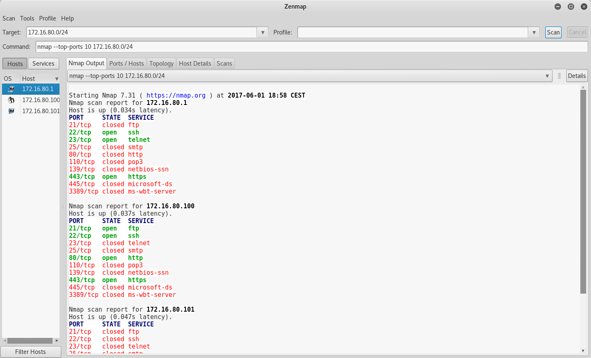Click '80/tcp' in the open http row
The height and width of the screenshot is (358, 591).
click(x=80, y=258)
